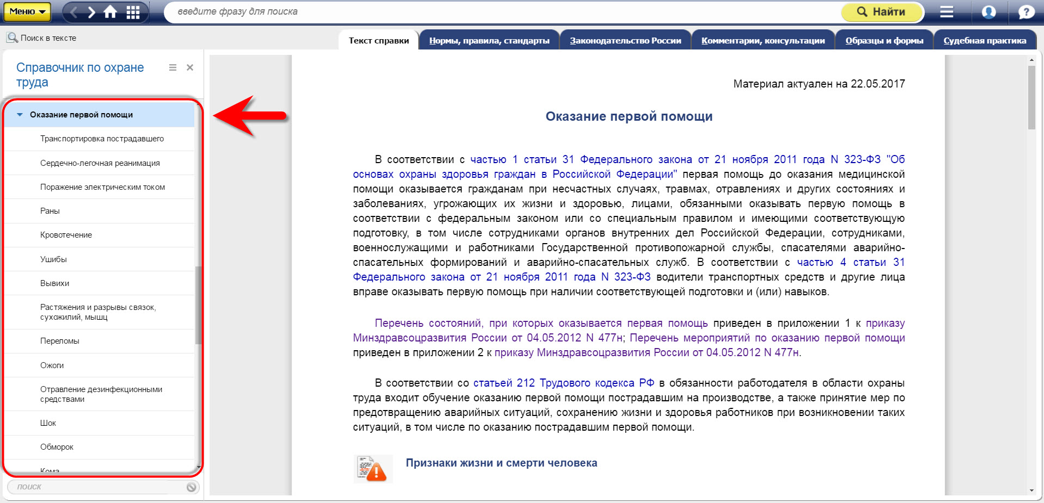The height and width of the screenshot is (503, 1044).
Task: Open the hamburger menu in top bar
Action: point(947,12)
